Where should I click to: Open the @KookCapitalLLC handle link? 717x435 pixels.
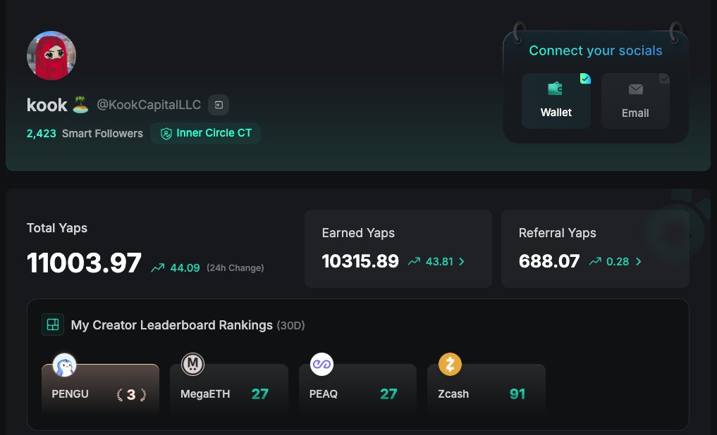(x=149, y=105)
